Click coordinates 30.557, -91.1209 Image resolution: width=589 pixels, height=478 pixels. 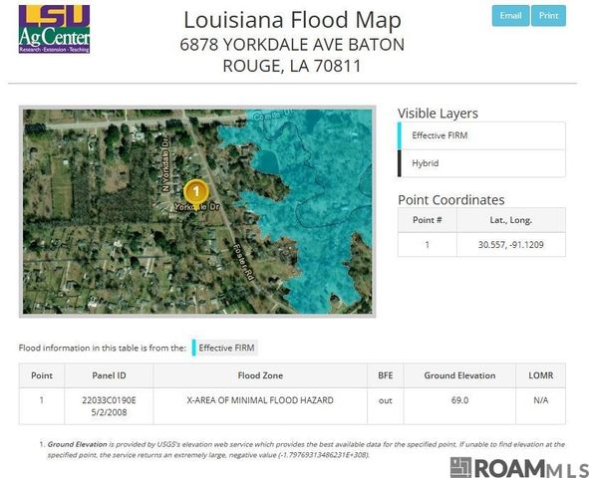tap(511, 245)
